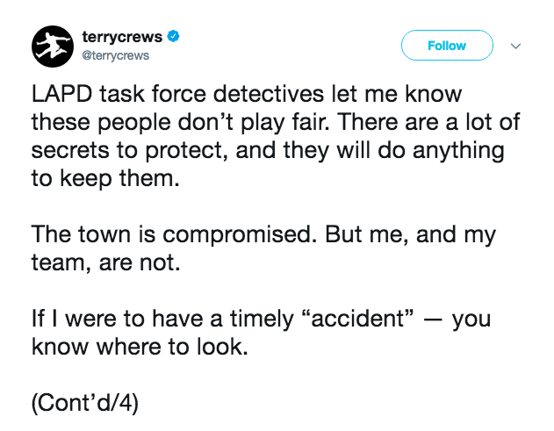Click the '(Cont'd/4)' text
The height and width of the screenshot is (431, 554).
coord(85,405)
